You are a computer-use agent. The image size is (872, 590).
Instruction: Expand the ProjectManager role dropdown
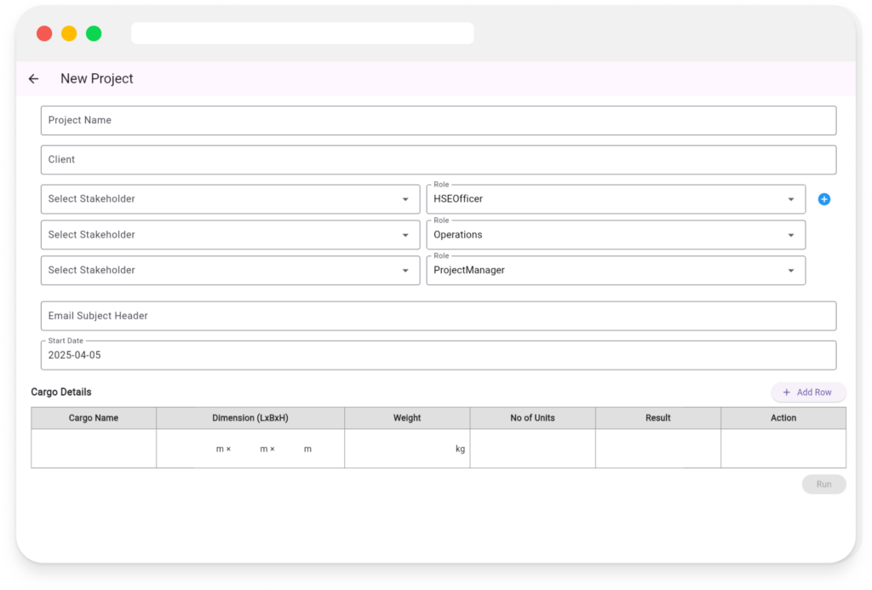coord(615,271)
